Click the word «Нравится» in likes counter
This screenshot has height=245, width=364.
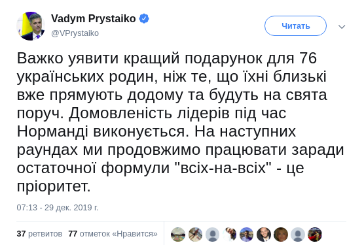[135, 234]
